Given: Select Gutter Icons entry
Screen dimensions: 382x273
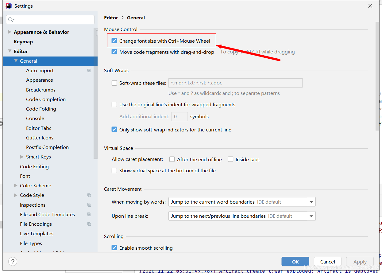Looking at the screenshot, I should point(40,138).
